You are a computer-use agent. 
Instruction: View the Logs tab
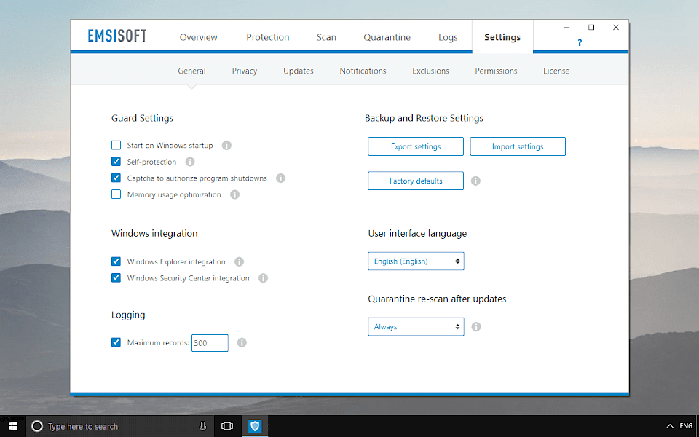coord(448,37)
